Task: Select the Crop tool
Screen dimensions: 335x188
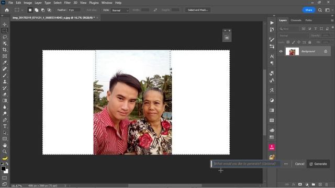Action: coord(5,50)
